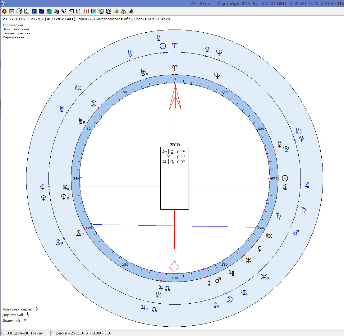Click the blue Mc label on outer ring
The image size is (344, 336).
pyautogui.click(x=298, y=131)
